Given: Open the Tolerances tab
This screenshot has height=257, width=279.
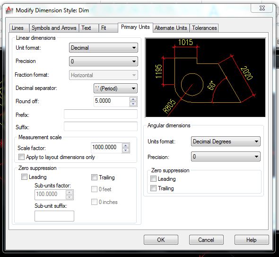Looking at the screenshot, I should pyautogui.click(x=204, y=28).
